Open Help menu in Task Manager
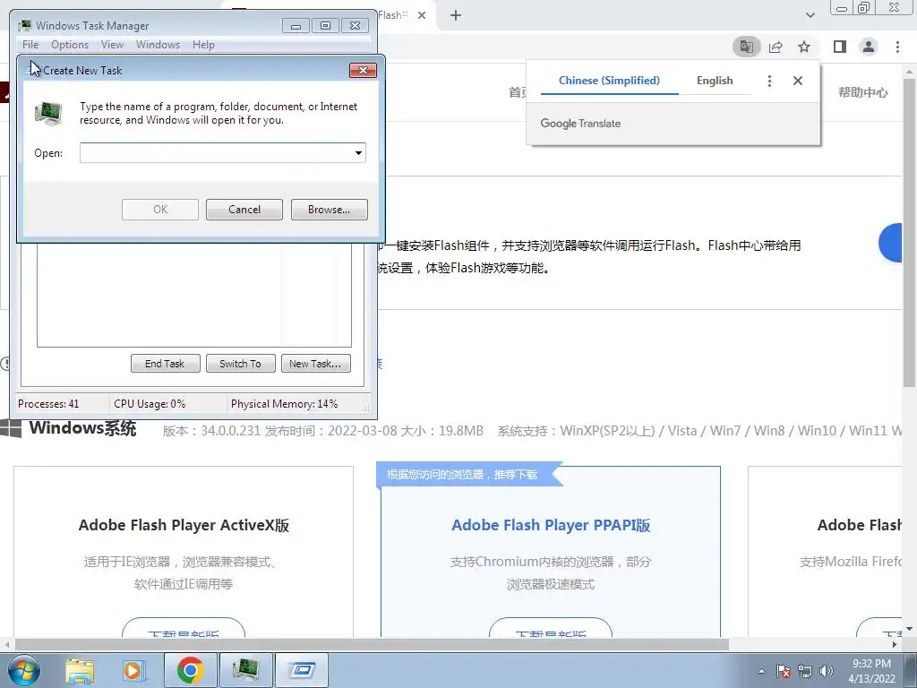This screenshot has height=688, width=917. click(203, 45)
